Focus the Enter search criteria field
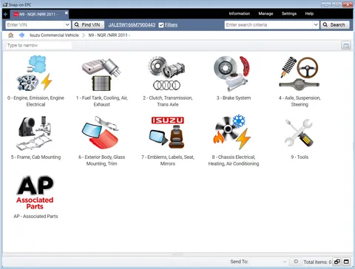The image size is (355, 269). pyautogui.click(x=268, y=25)
